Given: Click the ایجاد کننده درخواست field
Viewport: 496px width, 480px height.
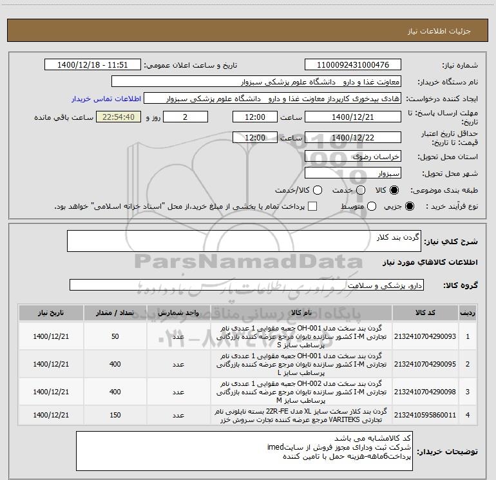Looking at the screenshot, I should 272,99.
